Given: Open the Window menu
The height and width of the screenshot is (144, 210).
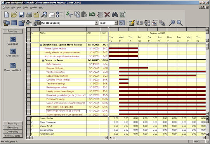Looking at the screenshot, I should (33, 7).
